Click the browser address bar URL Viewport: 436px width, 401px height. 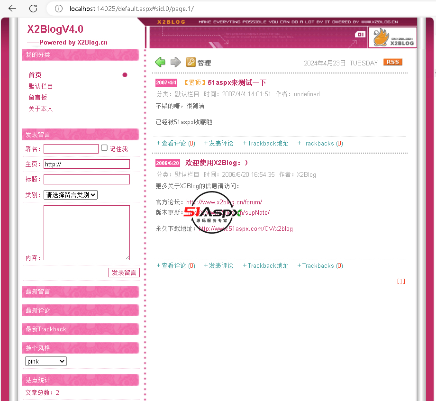coord(132,9)
